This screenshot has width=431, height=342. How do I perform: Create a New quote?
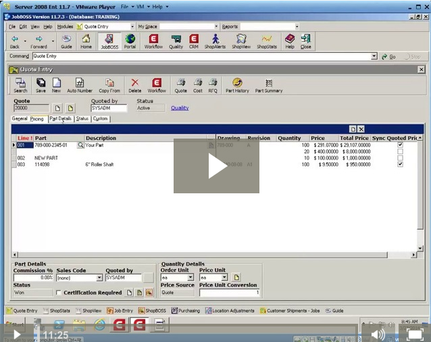tap(56, 85)
